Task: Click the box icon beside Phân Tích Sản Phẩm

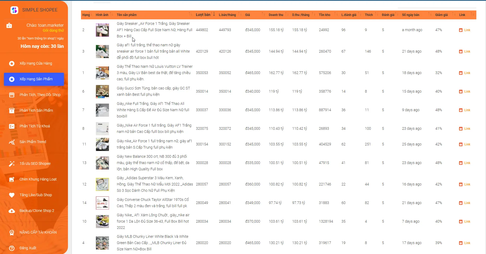Action: tap(12, 110)
